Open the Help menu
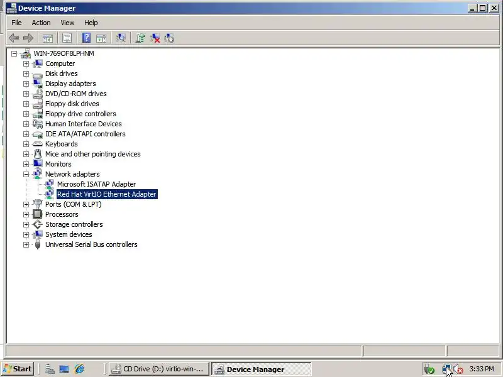 (x=91, y=23)
